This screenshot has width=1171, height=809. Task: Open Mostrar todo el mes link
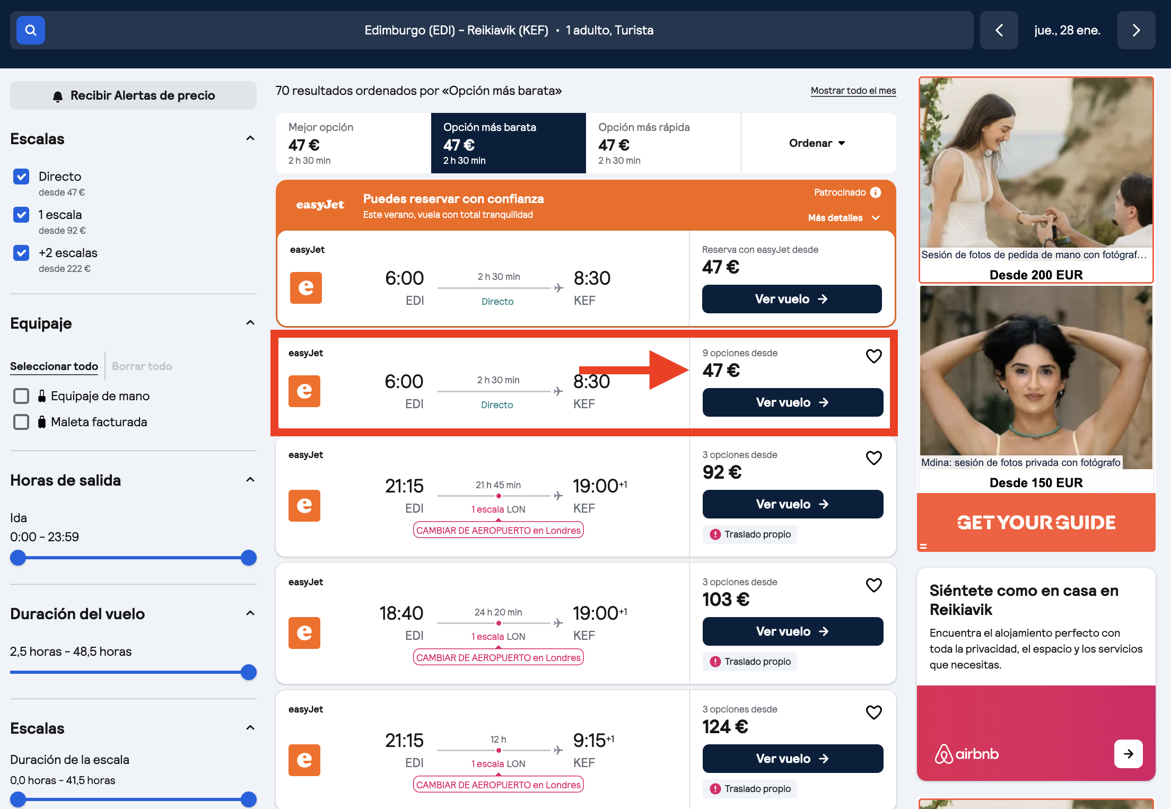853,91
